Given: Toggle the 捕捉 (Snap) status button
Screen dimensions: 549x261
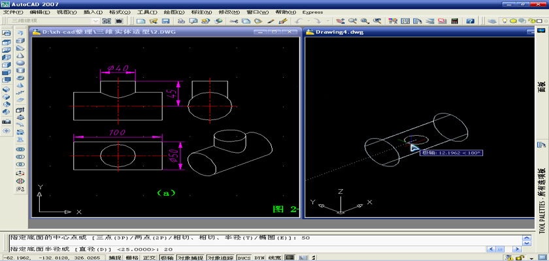Looking at the screenshot, I should point(115,258).
